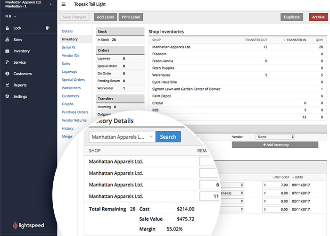This screenshot has width=330, height=236.
Task: Click Warehouse row in Shop Inventories
Action: (238, 75)
